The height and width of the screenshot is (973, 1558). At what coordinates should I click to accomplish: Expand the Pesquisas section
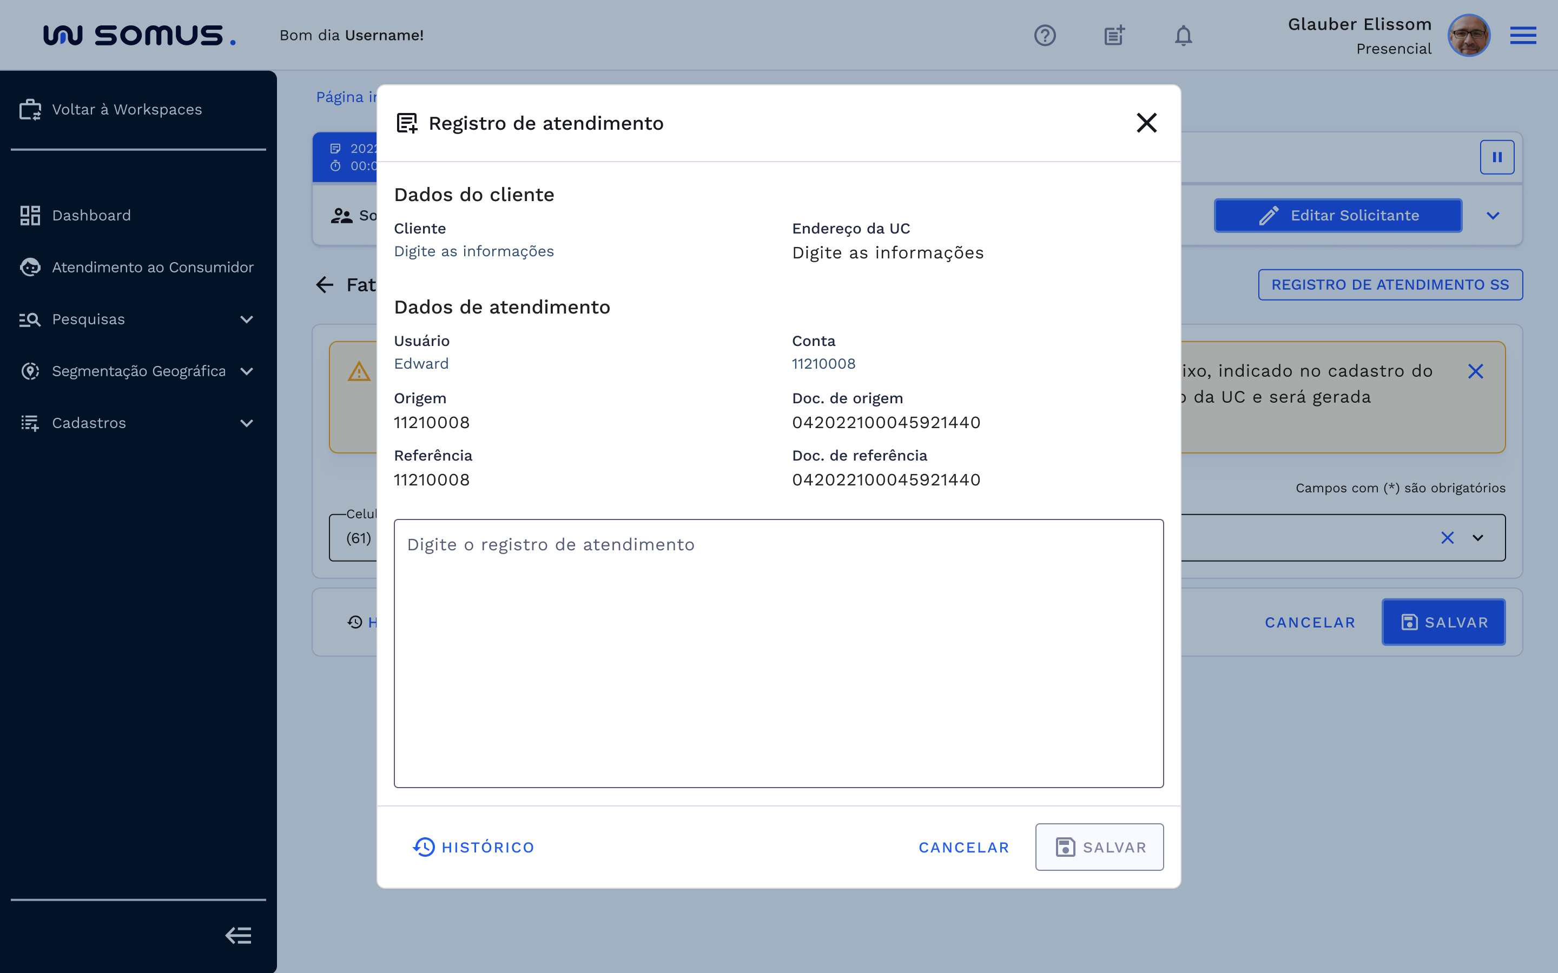click(247, 319)
